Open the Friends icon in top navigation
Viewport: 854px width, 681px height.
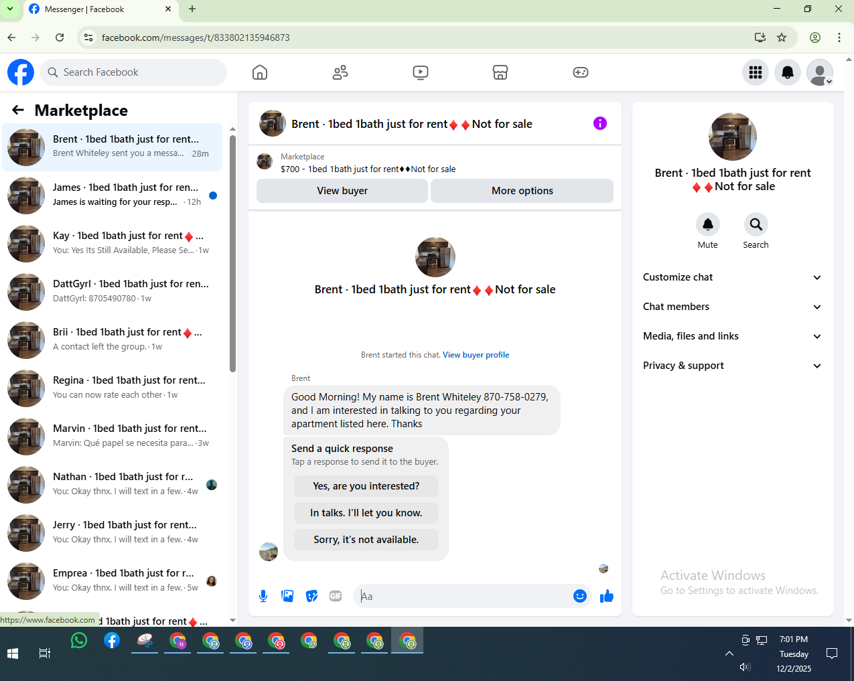pyautogui.click(x=340, y=72)
